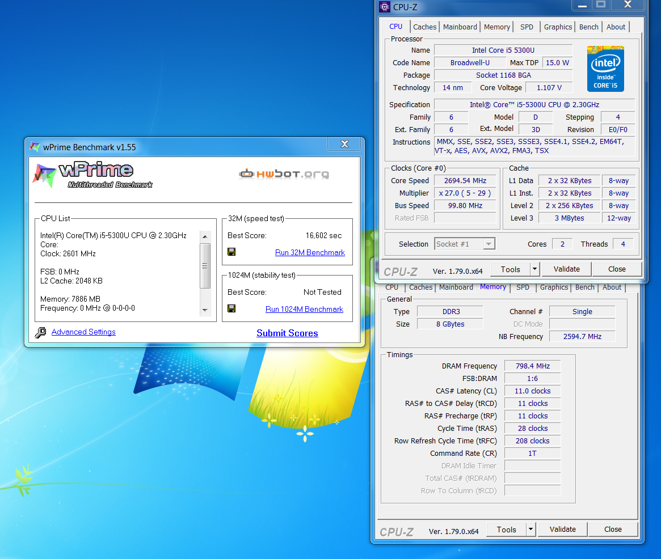Click the DRAM Frequency value 798.4 MHz
The image size is (661, 559).
(532, 366)
